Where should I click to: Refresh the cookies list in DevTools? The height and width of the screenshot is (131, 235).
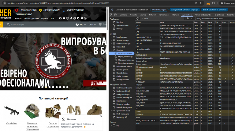point(138,19)
